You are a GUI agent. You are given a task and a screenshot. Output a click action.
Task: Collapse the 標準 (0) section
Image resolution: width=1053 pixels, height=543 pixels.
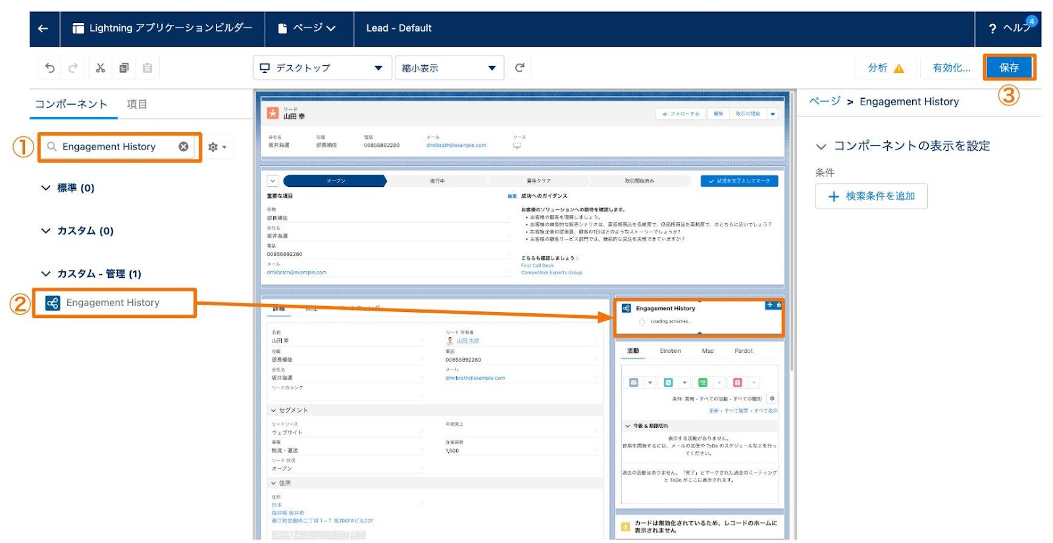tap(45, 188)
